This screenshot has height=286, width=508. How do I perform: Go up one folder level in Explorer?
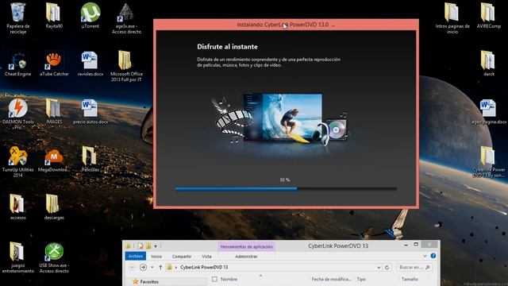pyautogui.click(x=160, y=267)
